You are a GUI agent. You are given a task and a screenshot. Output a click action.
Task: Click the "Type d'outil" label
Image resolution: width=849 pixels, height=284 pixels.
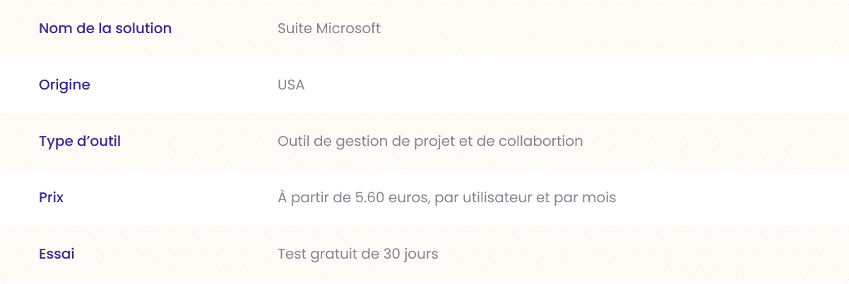[x=80, y=142]
